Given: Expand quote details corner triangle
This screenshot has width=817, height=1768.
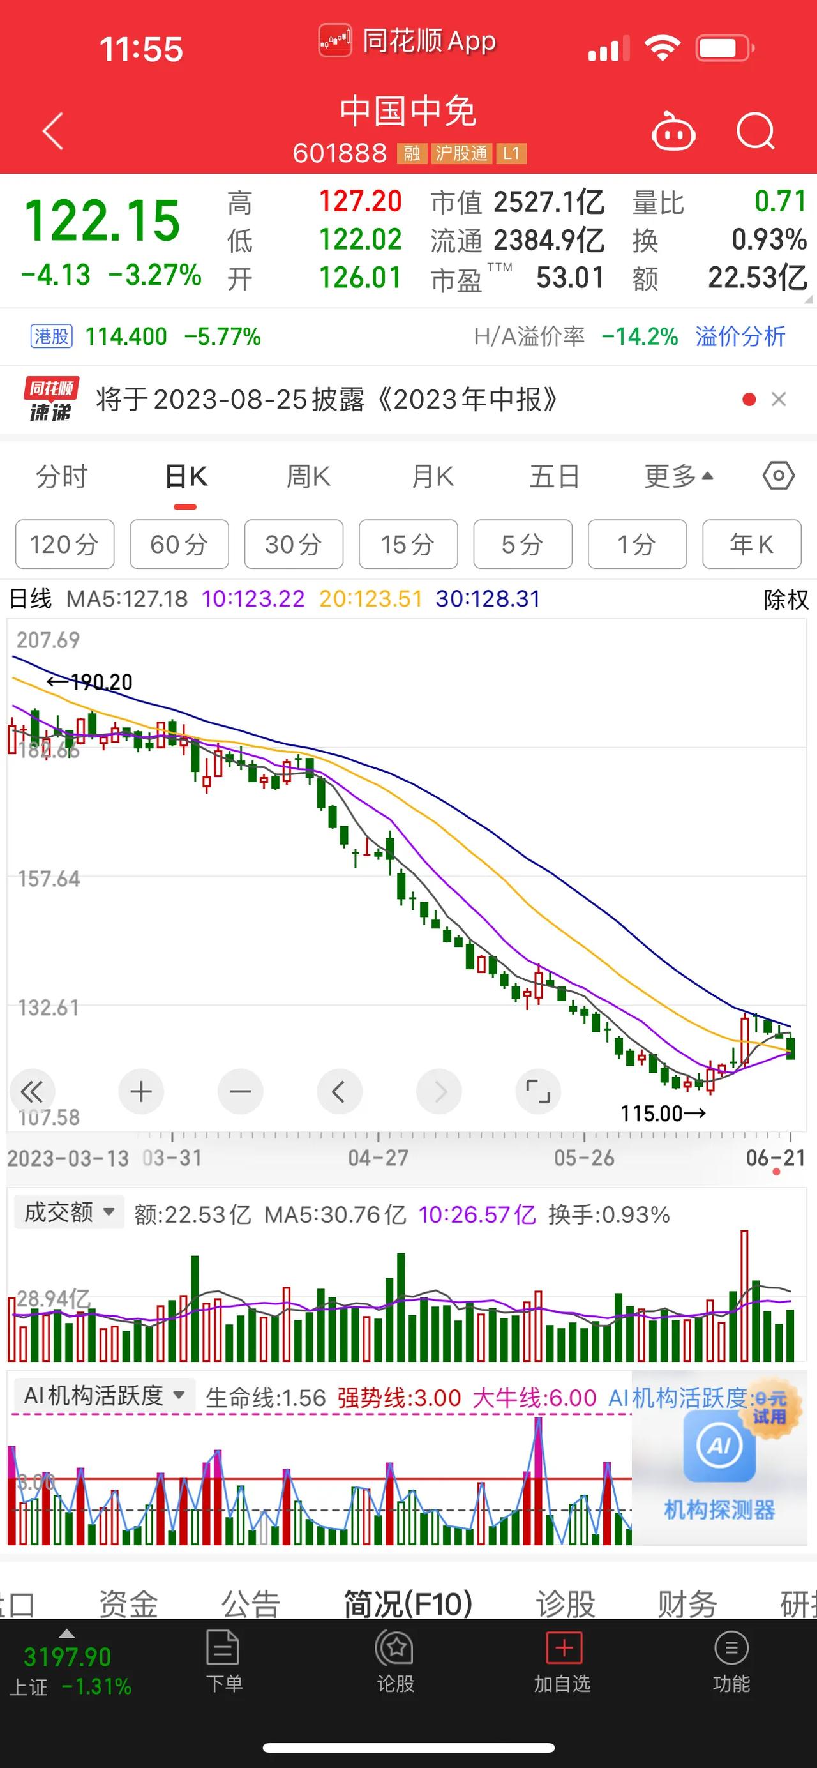Looking at the screenshot, I should [807, 299].
